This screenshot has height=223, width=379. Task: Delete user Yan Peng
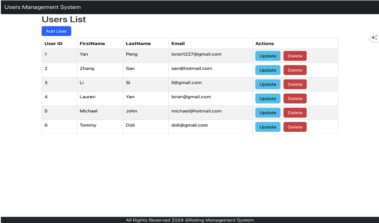pyautogui.click(x=295, y=56)
